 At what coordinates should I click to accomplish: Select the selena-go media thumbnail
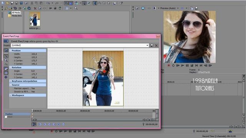coord(35,19)
